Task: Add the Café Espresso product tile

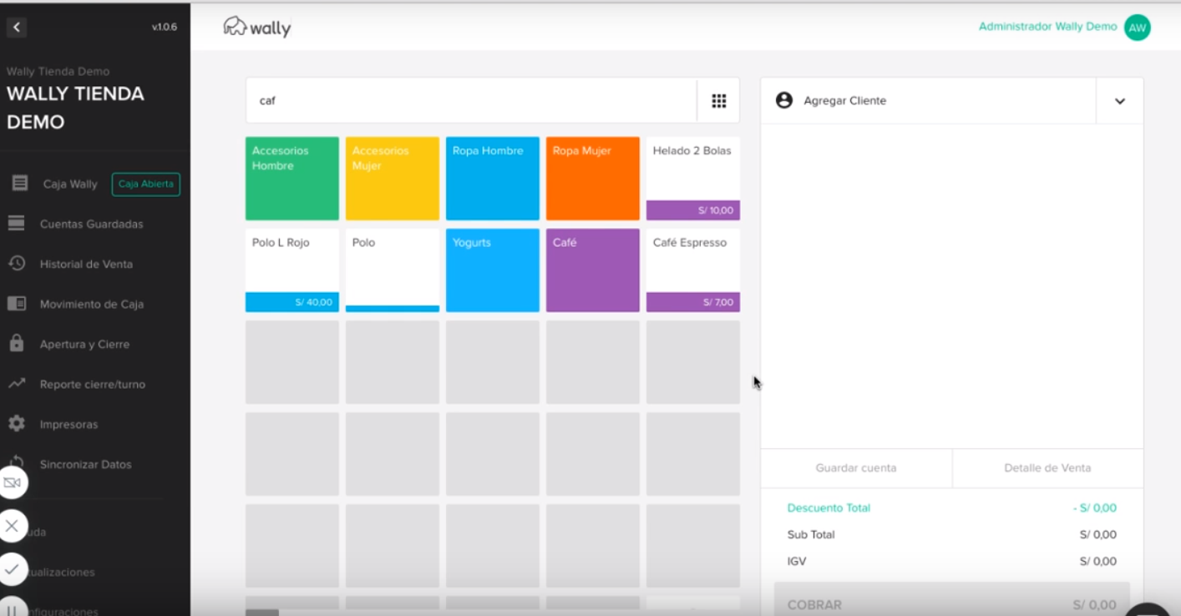Action: pos(692,270)
